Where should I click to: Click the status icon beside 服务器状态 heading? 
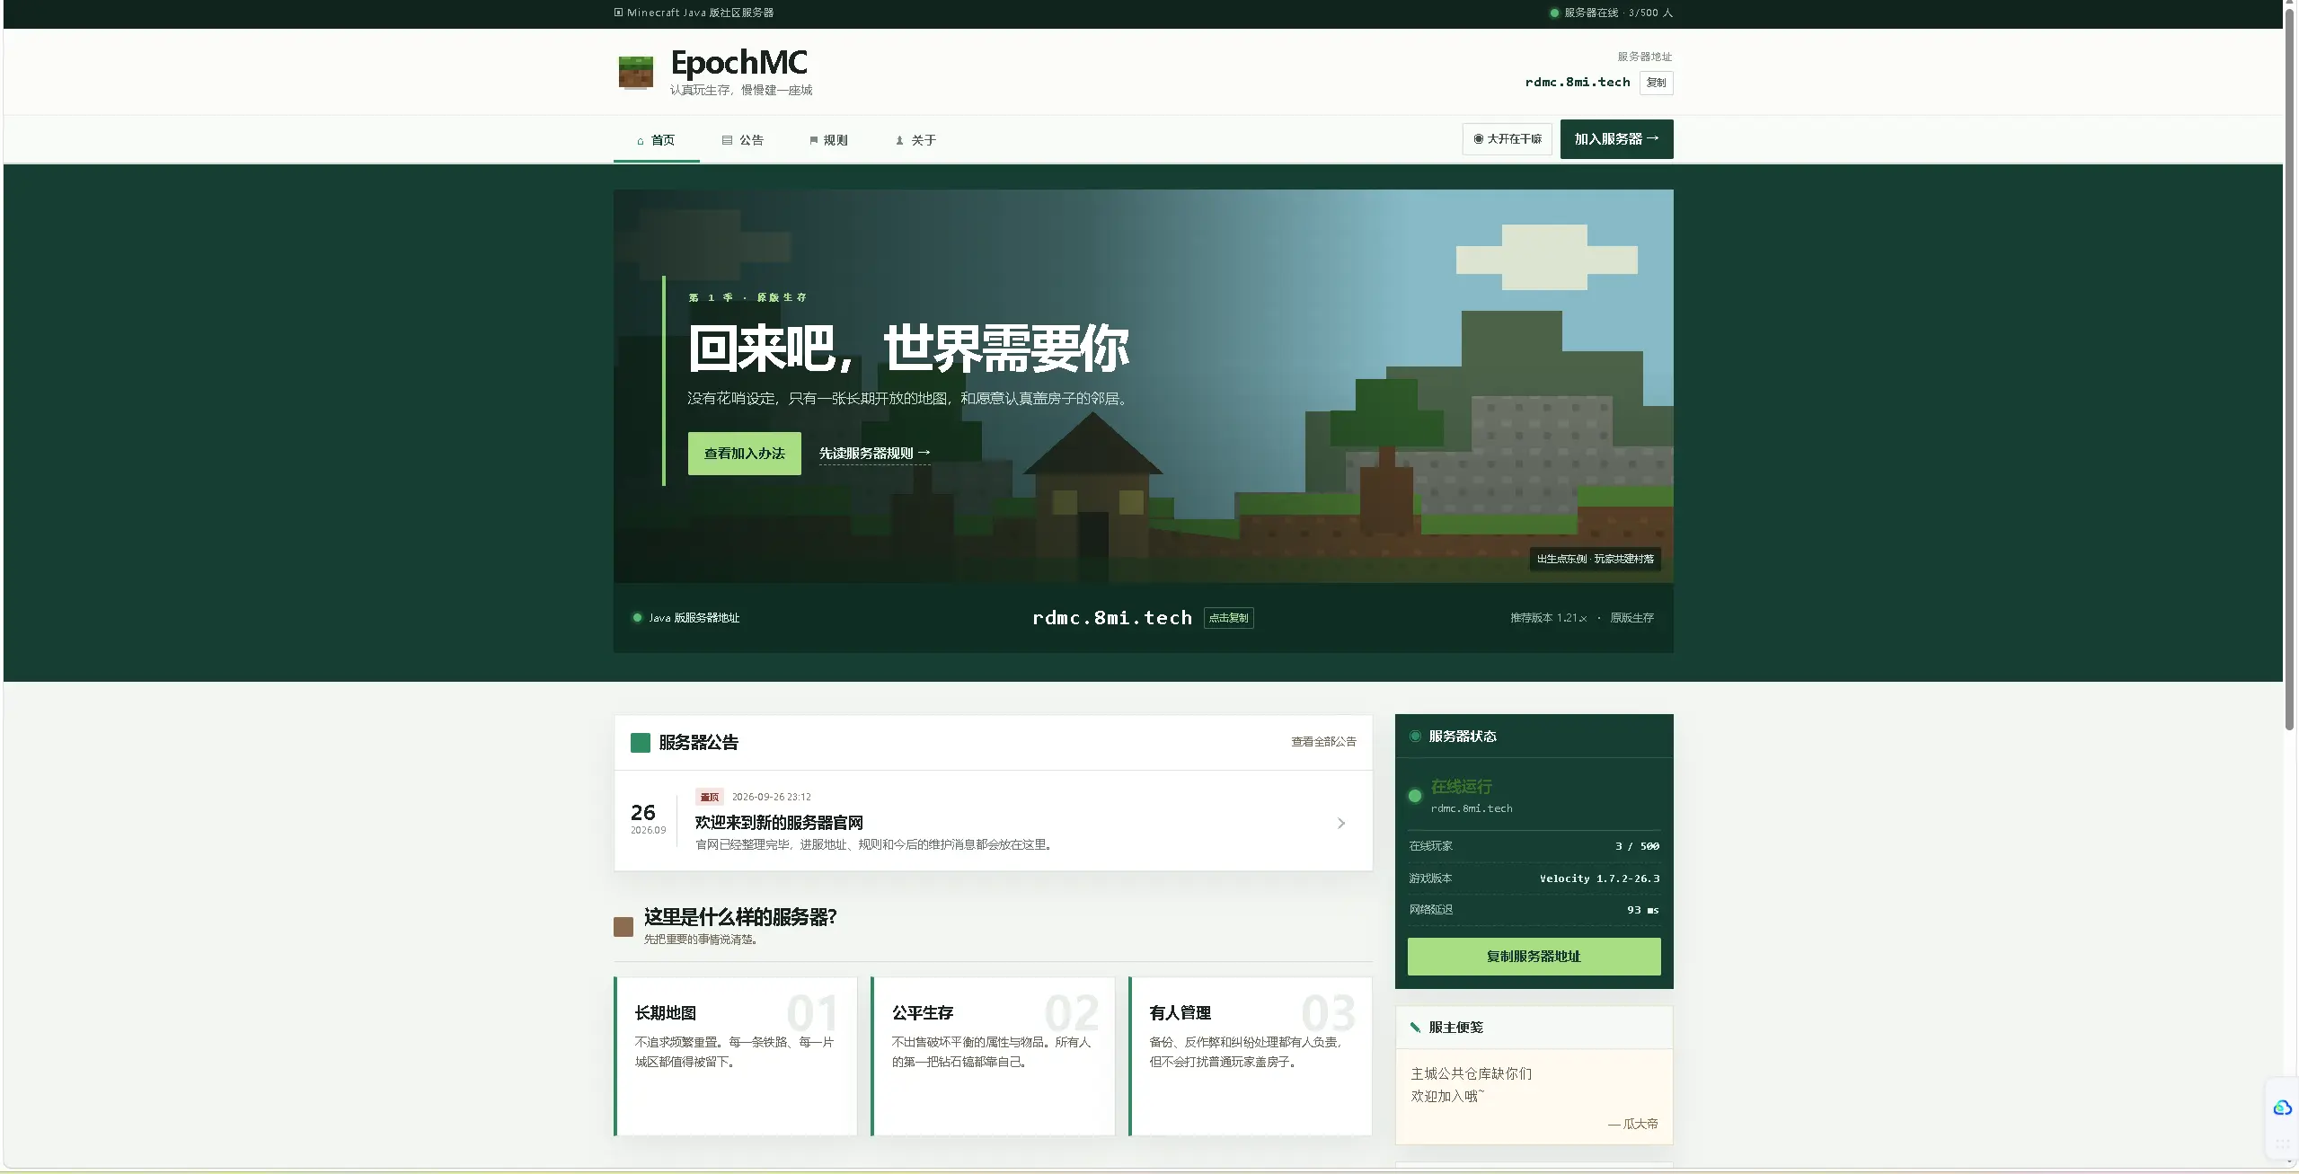click(1415, 737)
